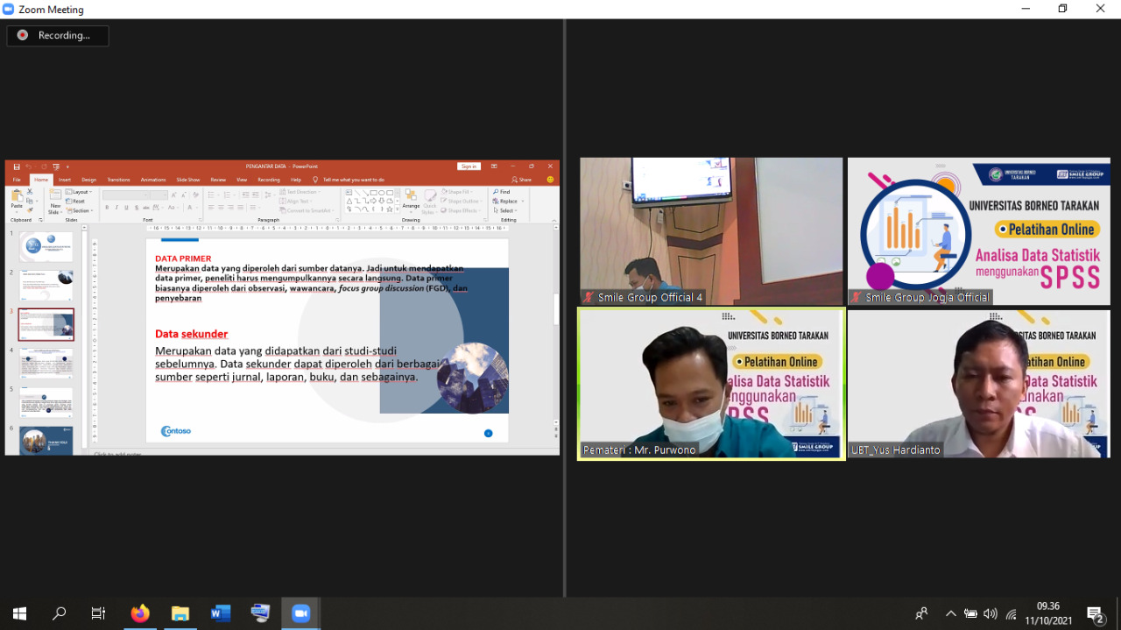Open the Windows notification center
Viewport: 1121px width, 630px height.
point(1095,613)
